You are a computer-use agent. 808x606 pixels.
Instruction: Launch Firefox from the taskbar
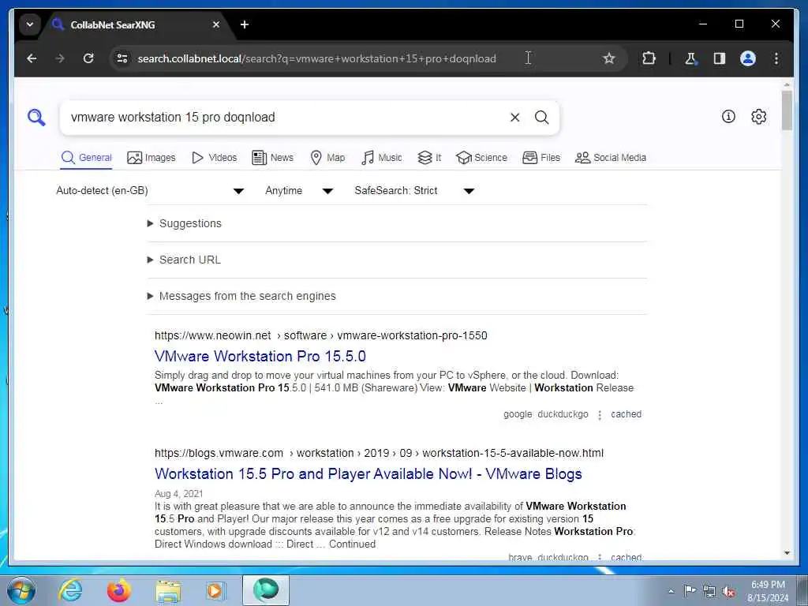point(118,590)
